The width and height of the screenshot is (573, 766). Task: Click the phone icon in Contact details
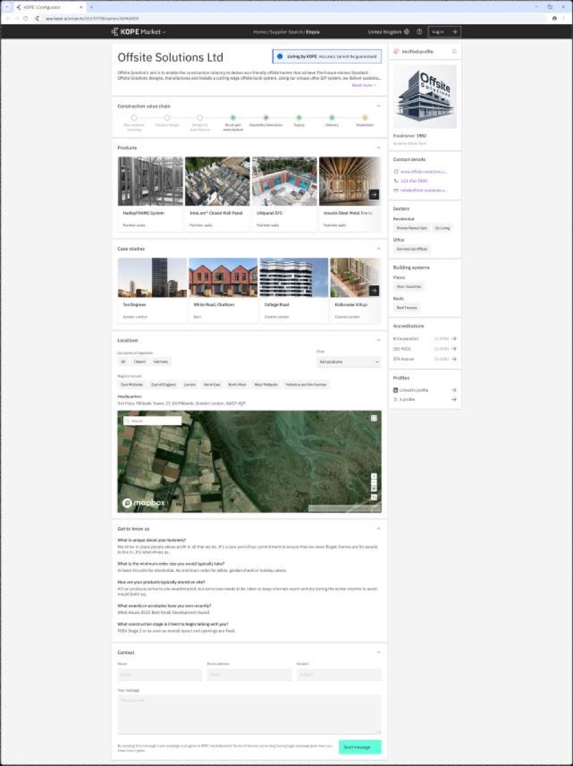[396, 181]
